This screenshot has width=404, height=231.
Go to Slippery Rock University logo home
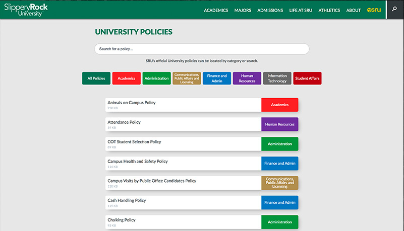(26, 10)
